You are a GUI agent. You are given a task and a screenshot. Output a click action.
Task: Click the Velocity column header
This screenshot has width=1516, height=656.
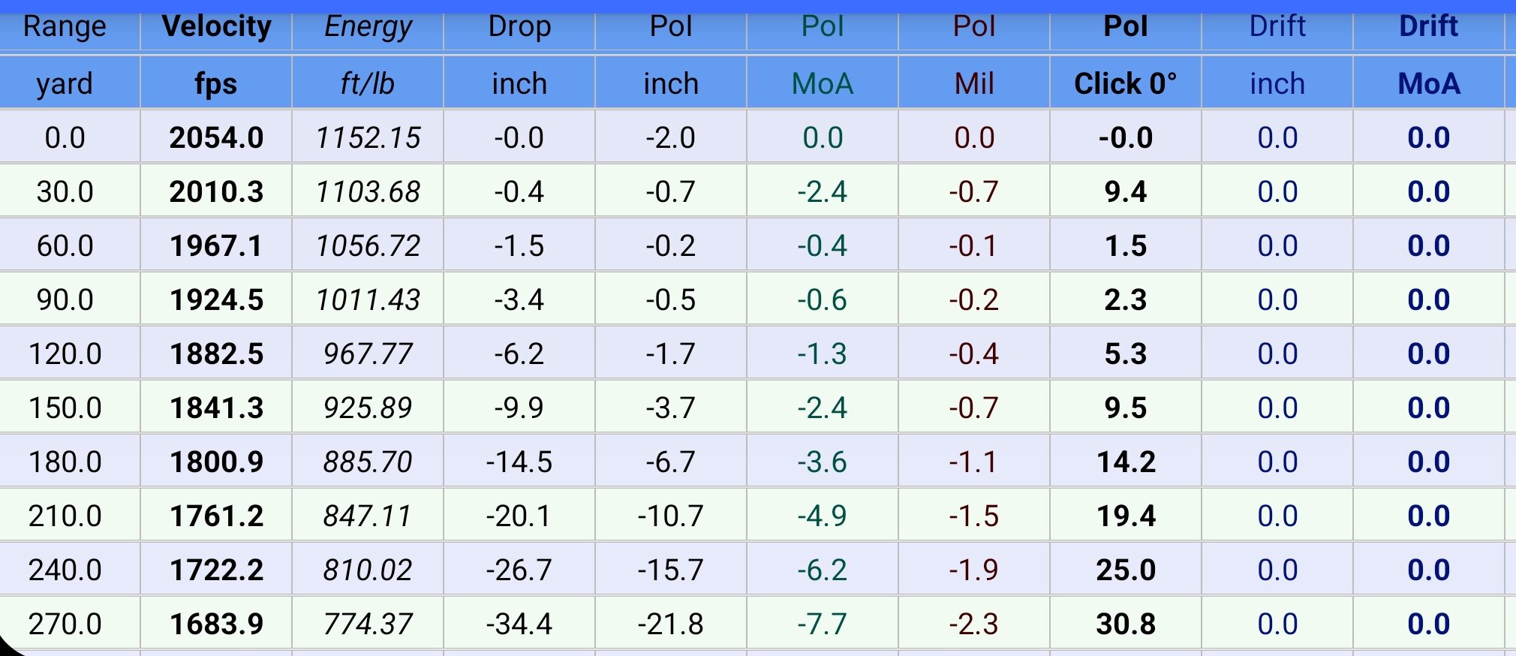pyautogui.click(x=216, y=27)
